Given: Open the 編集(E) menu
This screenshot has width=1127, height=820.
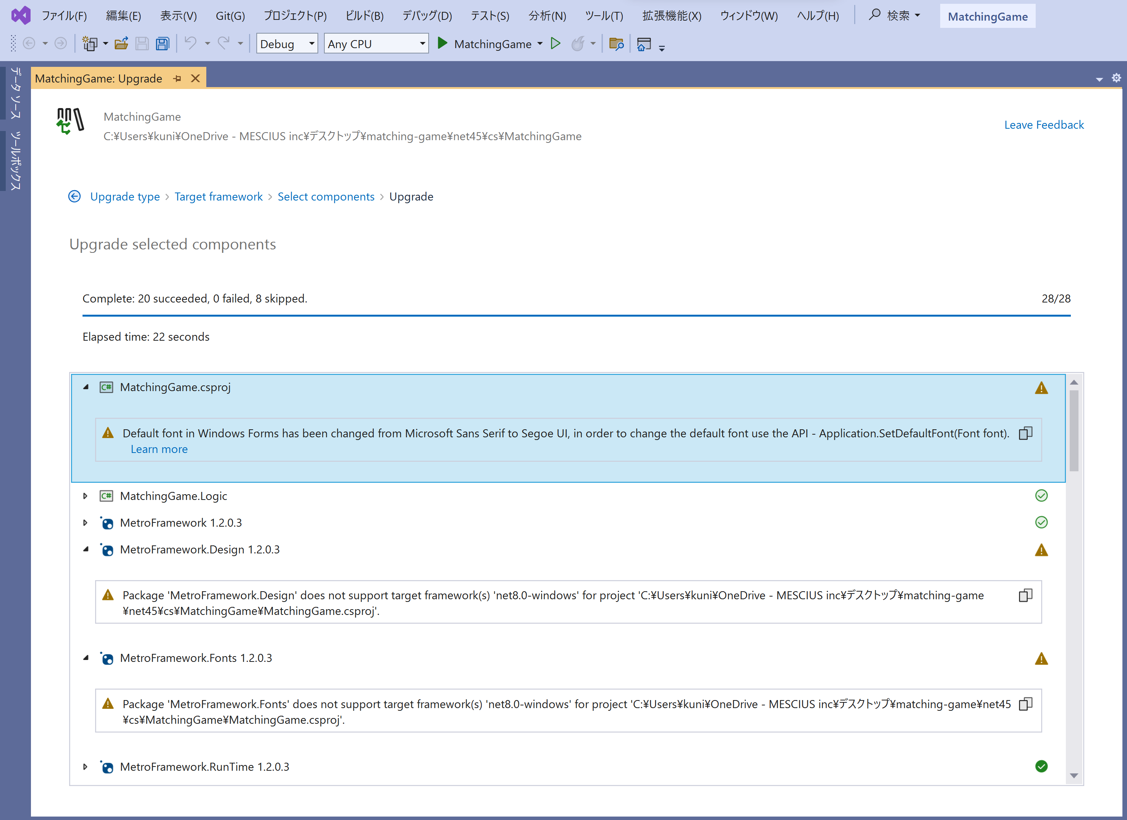Looking at the screenshot, I should pos(124,16).
